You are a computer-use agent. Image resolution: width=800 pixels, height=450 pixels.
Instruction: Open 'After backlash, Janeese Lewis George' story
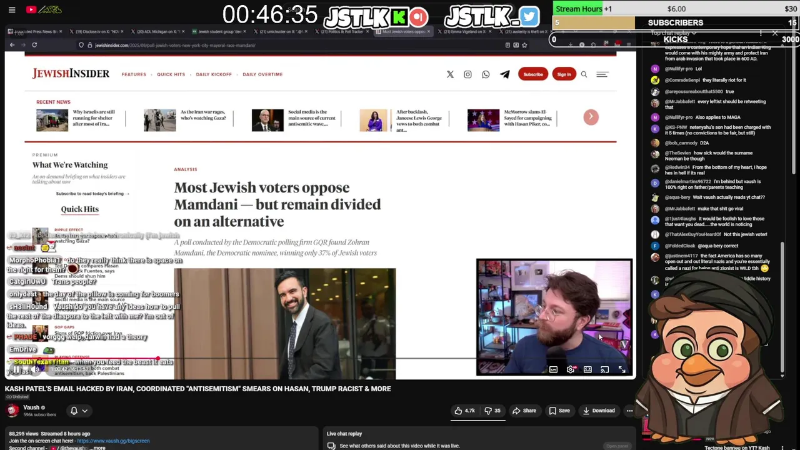(419, 121)
